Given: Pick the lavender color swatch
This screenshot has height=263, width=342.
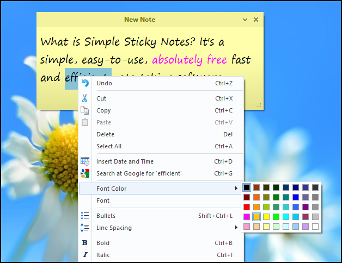Looking at the screenshot, I should [x=306, y=227].
